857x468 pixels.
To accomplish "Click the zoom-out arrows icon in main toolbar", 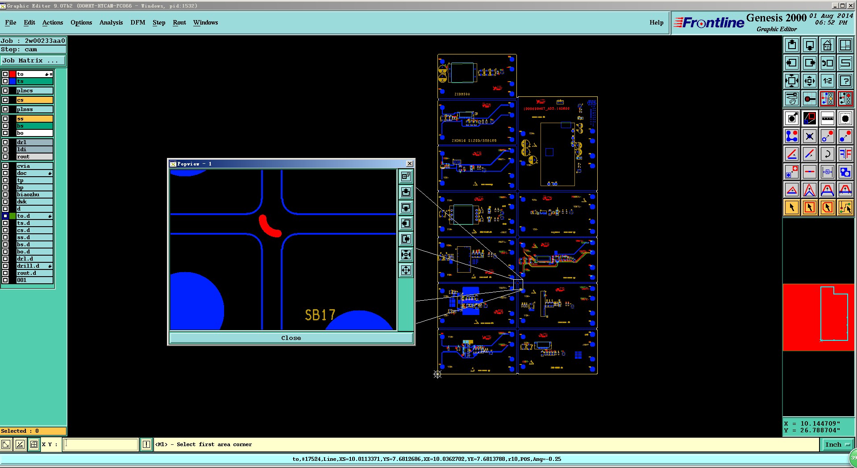I will [x=810, y=81].
